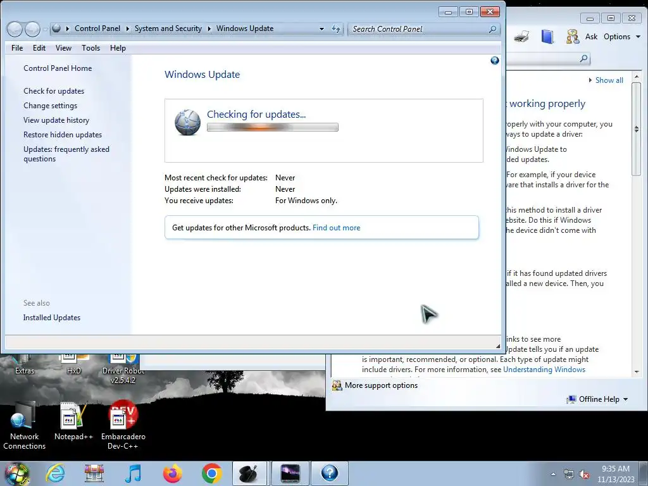Click the Help window scrollbar down arrow
The height and width of the screenshot is (486, 648).
[x=637, y=371]
